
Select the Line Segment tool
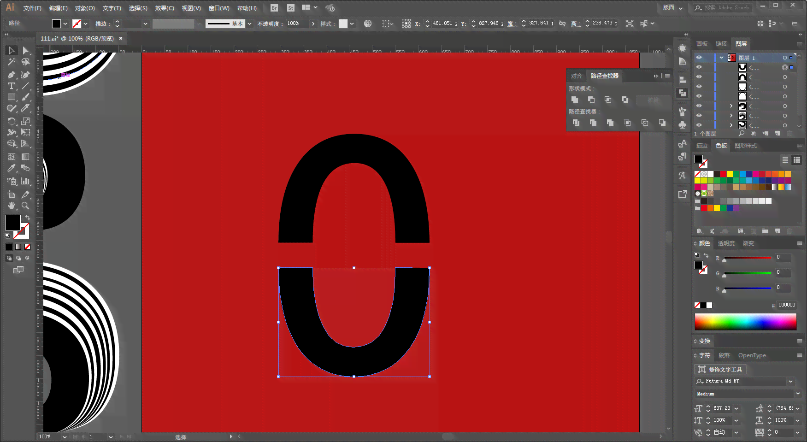[x=26, y=86]
